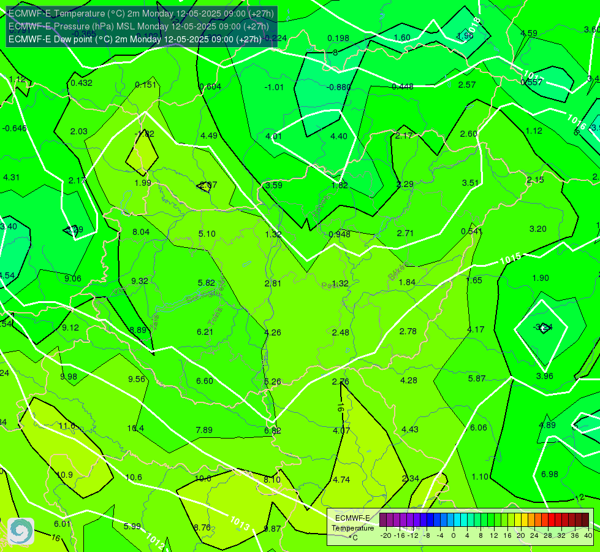This screenshot has width=600, height=552.
Task: Click the dew point value 5.82
Action: click(207, 283)
